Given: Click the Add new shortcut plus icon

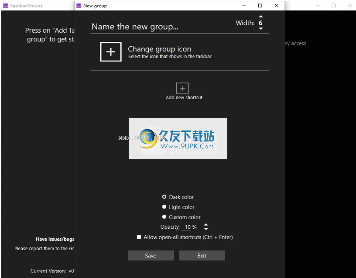Looking at the screenshot, I should coord(182,88).
